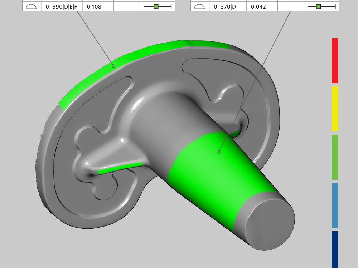Click the empty cell after the 0.108 value

tap(126, 6)
